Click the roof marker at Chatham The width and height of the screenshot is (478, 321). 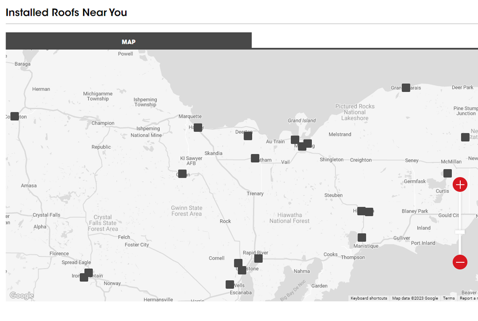pyautogui.click(x=255, y=158)
